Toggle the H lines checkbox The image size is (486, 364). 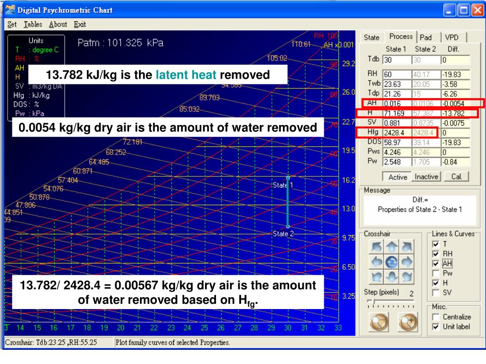click(436, 283)
